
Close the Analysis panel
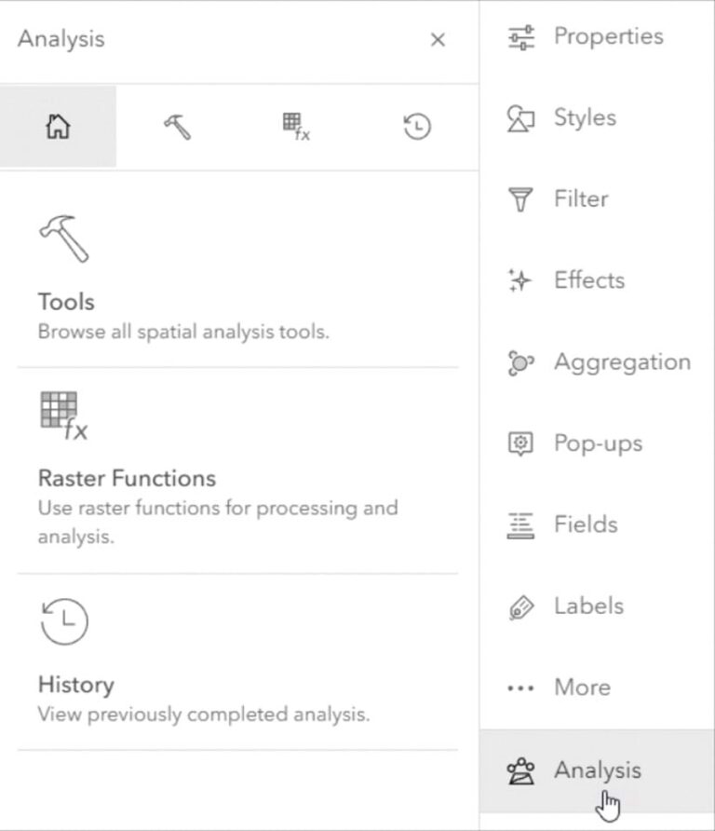[x=438, y=40]
